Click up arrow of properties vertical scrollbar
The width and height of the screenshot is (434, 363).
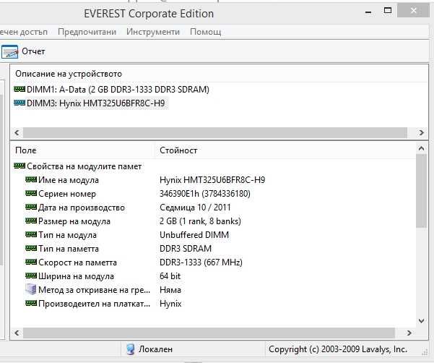pos(421,148)
